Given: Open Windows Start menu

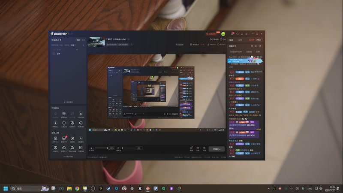Looking at the screenshot, I should point(6,188).
